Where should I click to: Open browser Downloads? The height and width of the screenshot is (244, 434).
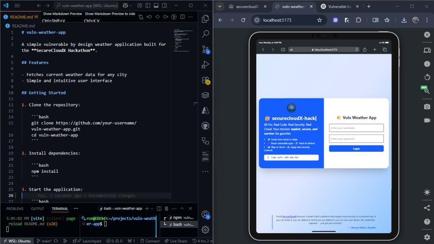404,20
